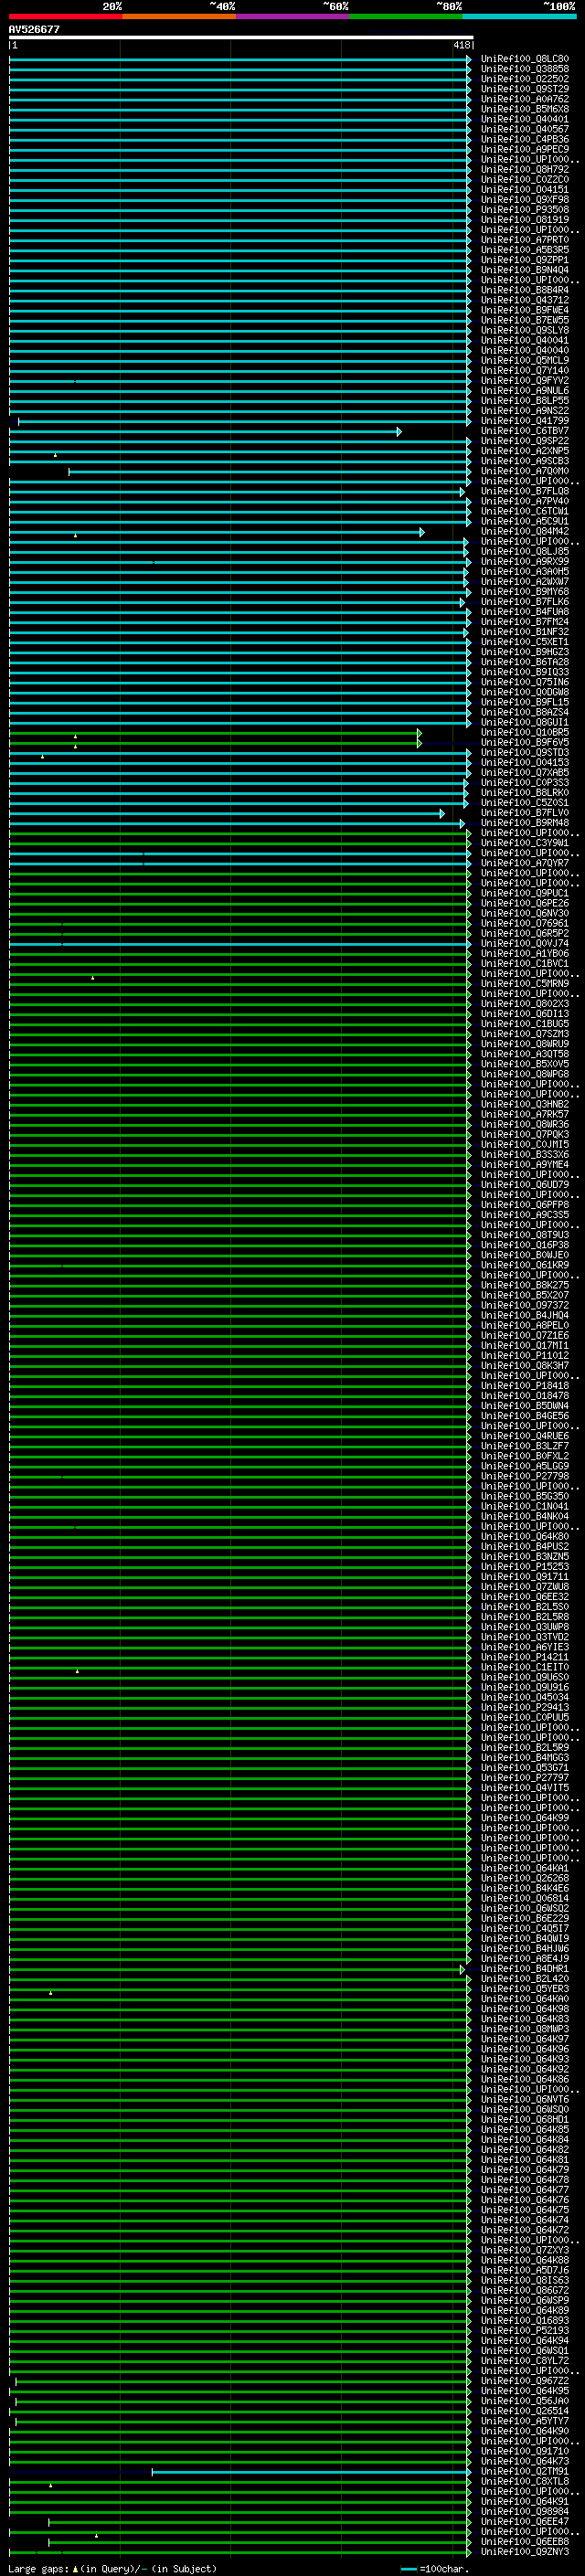This screenshot has height=2576, width=585.
Task: Select the UniRef100_A7PV40 label
Action: point(524,501)
